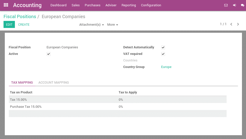Select the Tax Mapping tab
Viewport: 246px width, 139px height.
click(22, 82)
